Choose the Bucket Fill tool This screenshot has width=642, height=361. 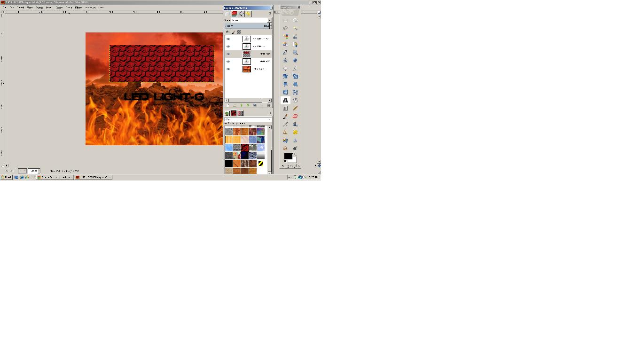[295, 100]
